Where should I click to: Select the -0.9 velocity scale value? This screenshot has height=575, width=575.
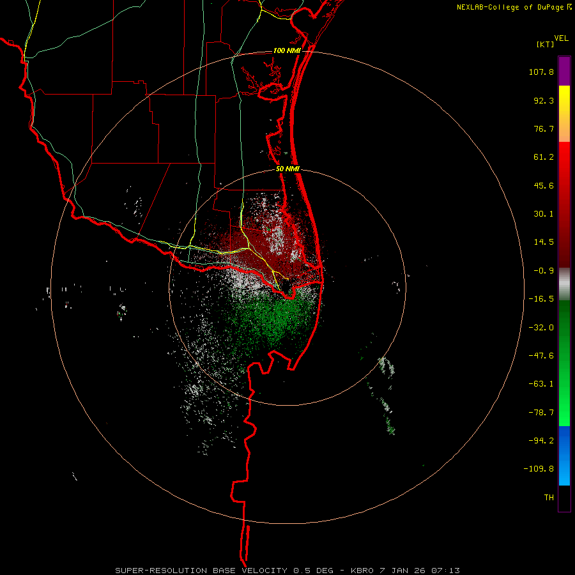click(x=544, y=271)
